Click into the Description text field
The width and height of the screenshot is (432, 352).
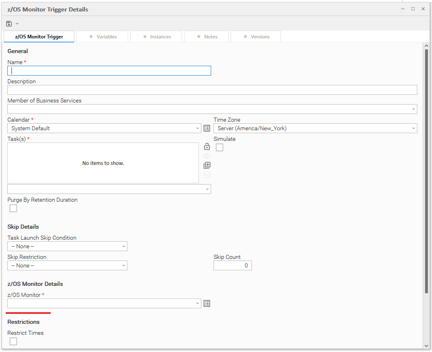pos(212,90)
